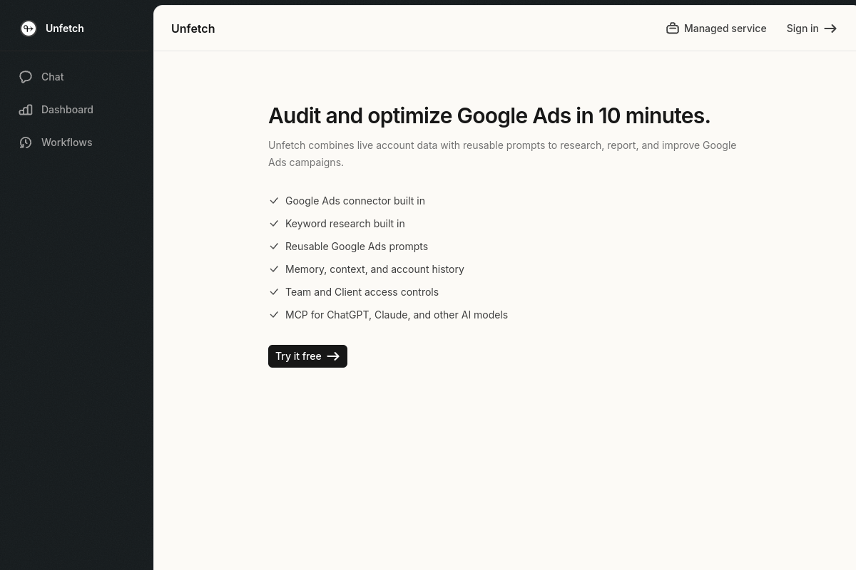
Task: Click the Chat speech bubble icon
Action: pyautogui.click(x=26, y=77)
